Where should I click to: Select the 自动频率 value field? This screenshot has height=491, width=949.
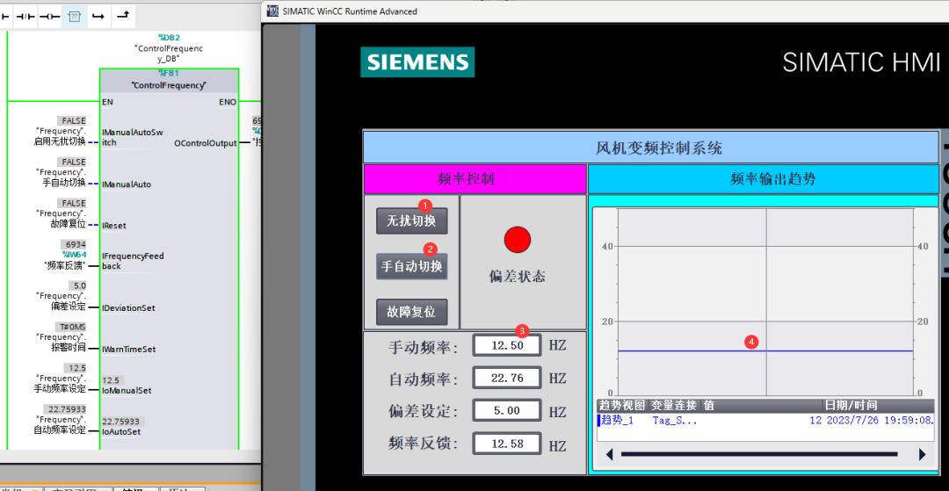pyautogui.click(x=507, y=379)
